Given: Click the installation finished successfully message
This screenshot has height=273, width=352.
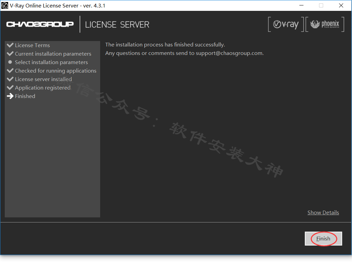Looking at the screenshot, I should (165, 45).
